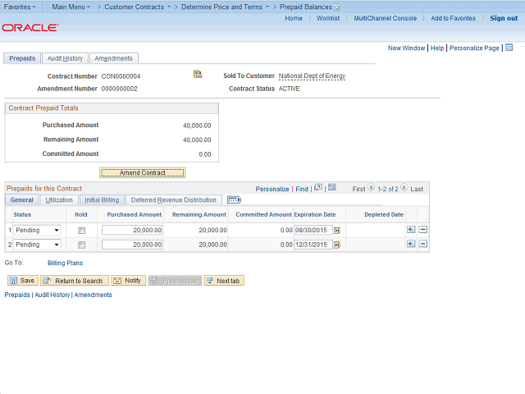
Task: Add a new row after row 1
Action: click(411, 231)
